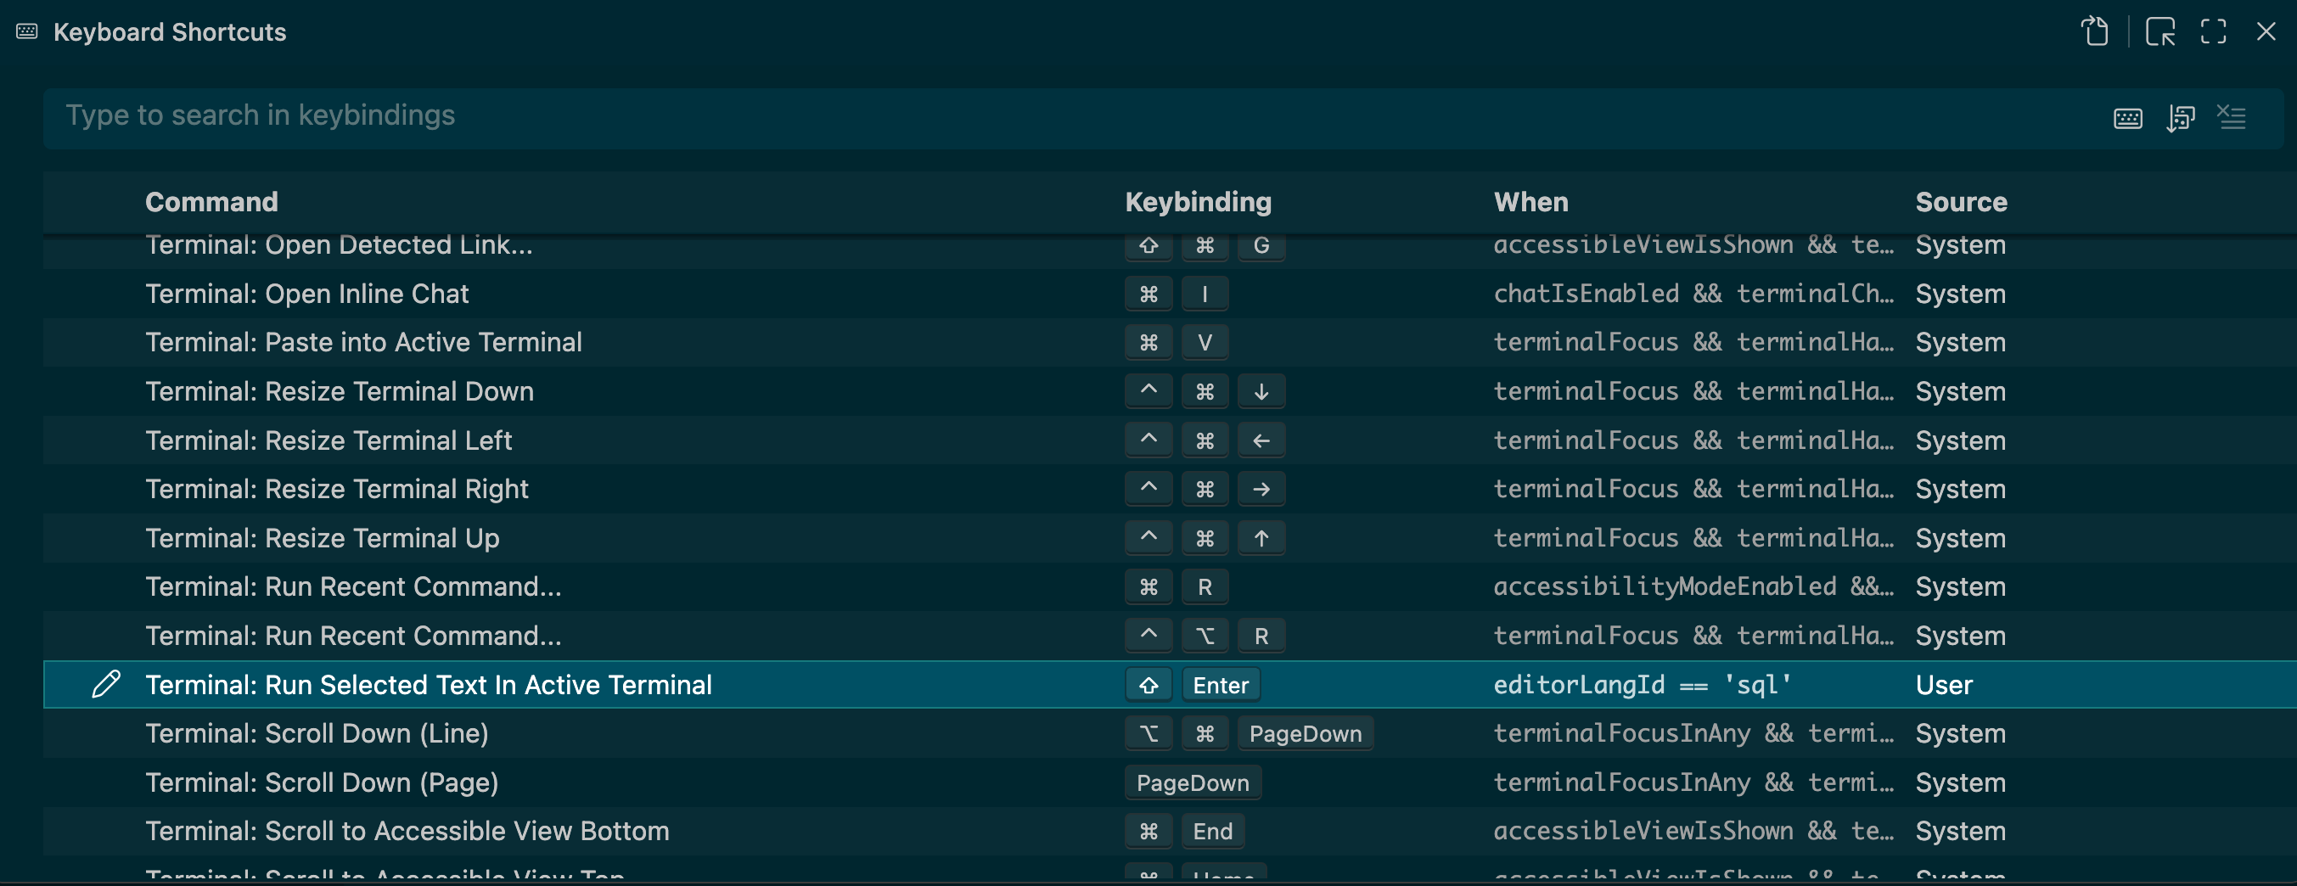Click the Record Keys keyboard icon

pyautogui.click(x=2127, y=118)
